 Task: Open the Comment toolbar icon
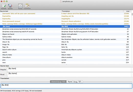tap(27, 6)
